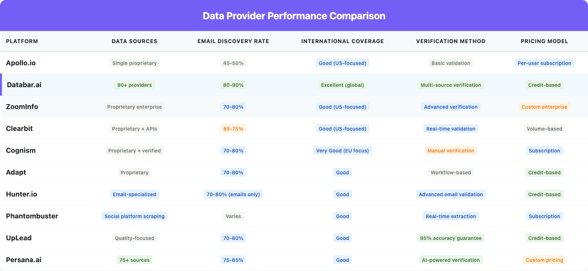
Task: Select the 'Per-user subscription' badge
Action: (x=544, y=63)
